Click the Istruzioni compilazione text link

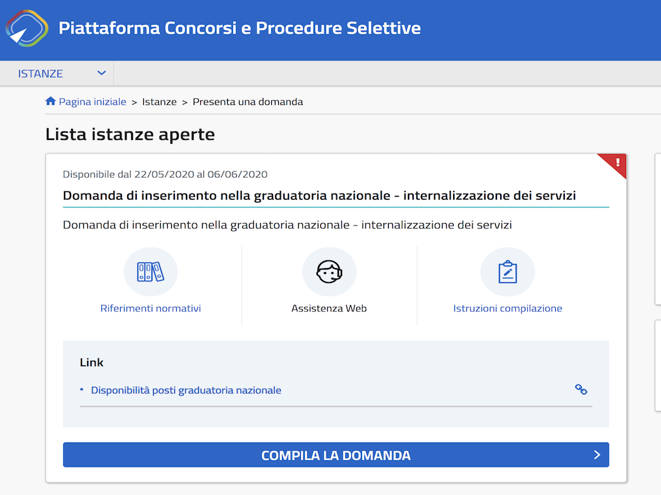point(507,309)
